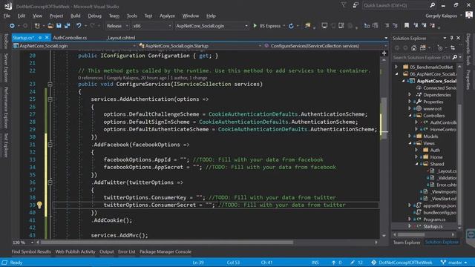The height and width of the screenshot is (267, 475).
Task: Click the Startup.cs tab pin icon
Action: [x=40, y=38]
